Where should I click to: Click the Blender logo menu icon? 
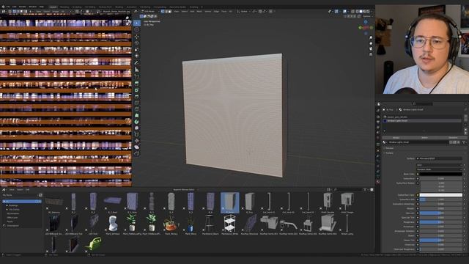click(x=3, y=7)
